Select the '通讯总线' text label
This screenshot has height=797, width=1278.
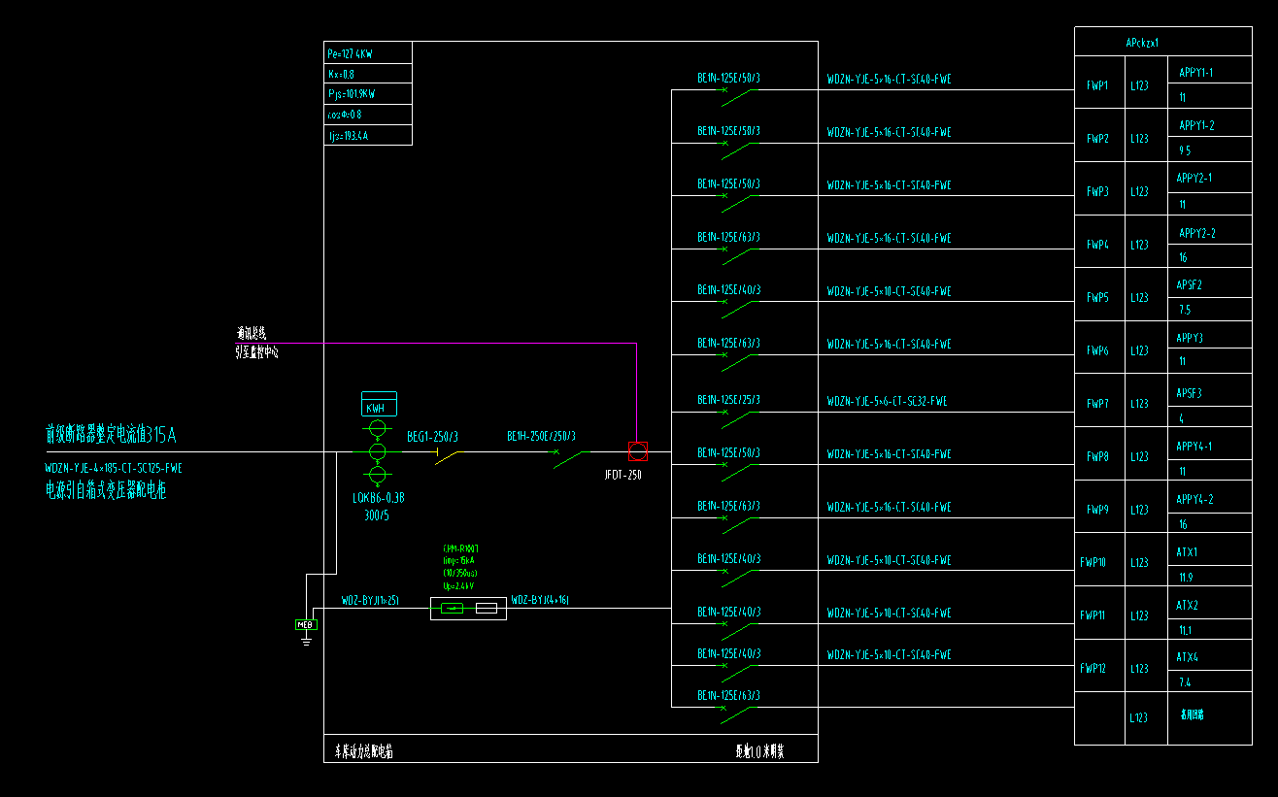[x=252, y=333]
